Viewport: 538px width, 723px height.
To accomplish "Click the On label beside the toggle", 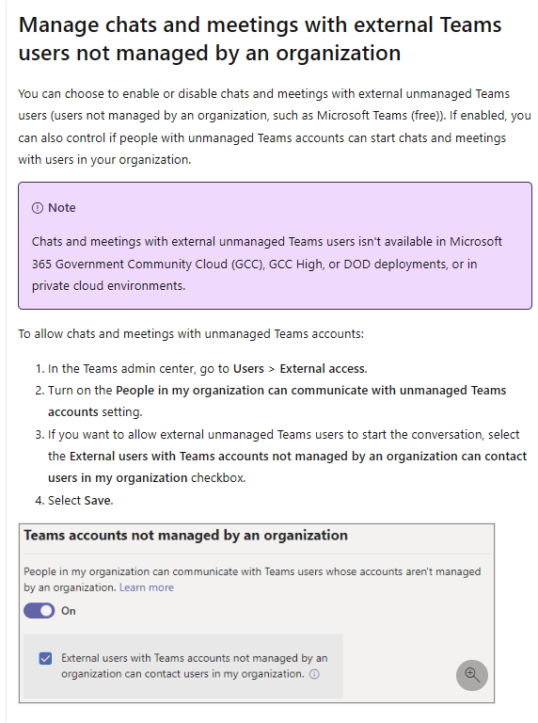I will click(x=68, y=611).
